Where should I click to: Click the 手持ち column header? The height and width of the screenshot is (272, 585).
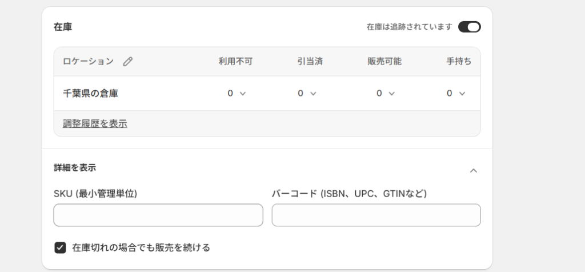pos(459,61)
